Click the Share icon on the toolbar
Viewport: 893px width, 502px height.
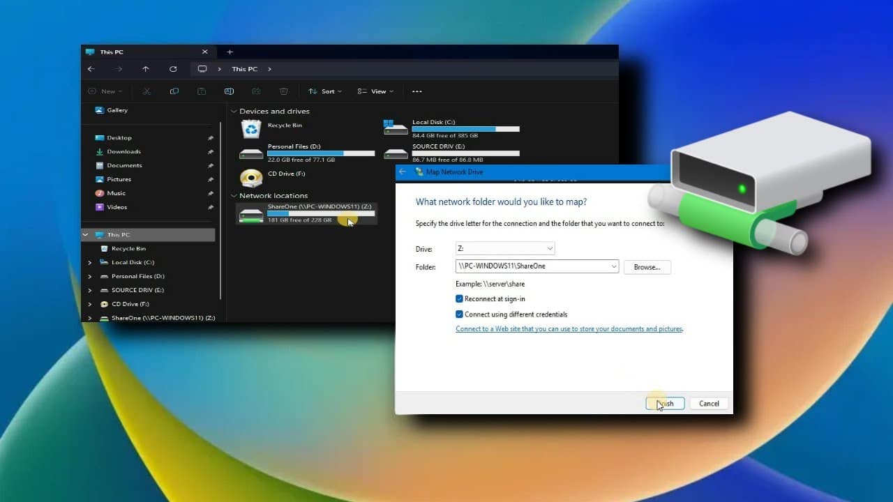click(256, 91)
